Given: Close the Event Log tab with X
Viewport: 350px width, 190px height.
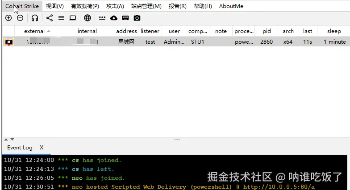Looking at the screenshot, I should (42, 148).
